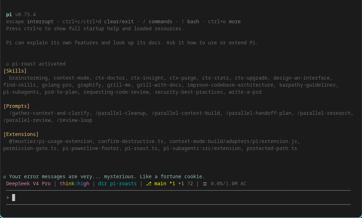Image resolution: width=362 pixels, height=218 pixels.
Task: Click the 'ctx-upgrade' skill name
Action: click(x=251, y=78)
